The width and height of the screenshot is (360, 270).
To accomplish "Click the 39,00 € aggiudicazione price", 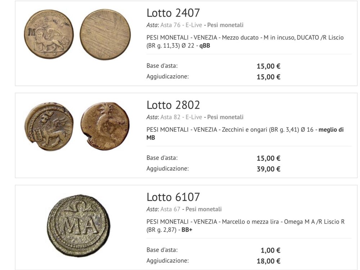I will 269,169.
